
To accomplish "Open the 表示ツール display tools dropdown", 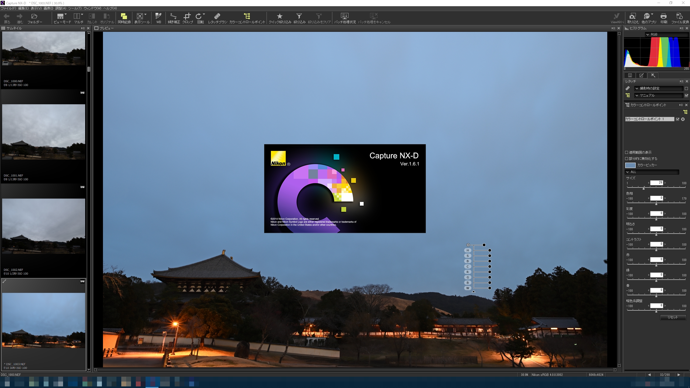I will pyautogui.click(x=146, y=14).
